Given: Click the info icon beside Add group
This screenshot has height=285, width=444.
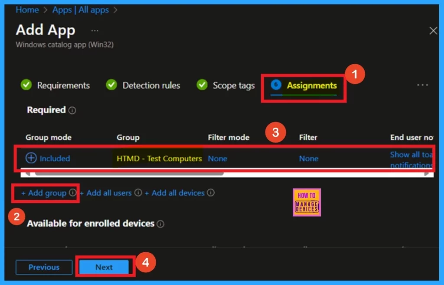Looking at the screenshot, I should (73, 192).
